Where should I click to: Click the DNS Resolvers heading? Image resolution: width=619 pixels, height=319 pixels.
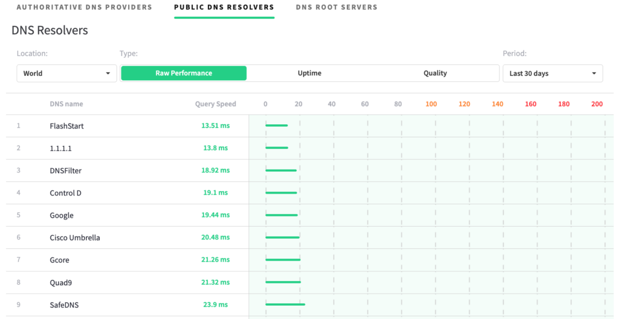(50, 30)
